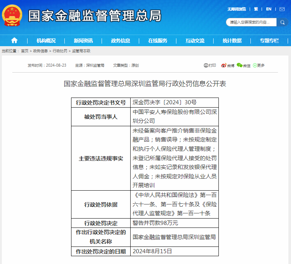
Task: Go to home via house icon
Action: [14, 40]
